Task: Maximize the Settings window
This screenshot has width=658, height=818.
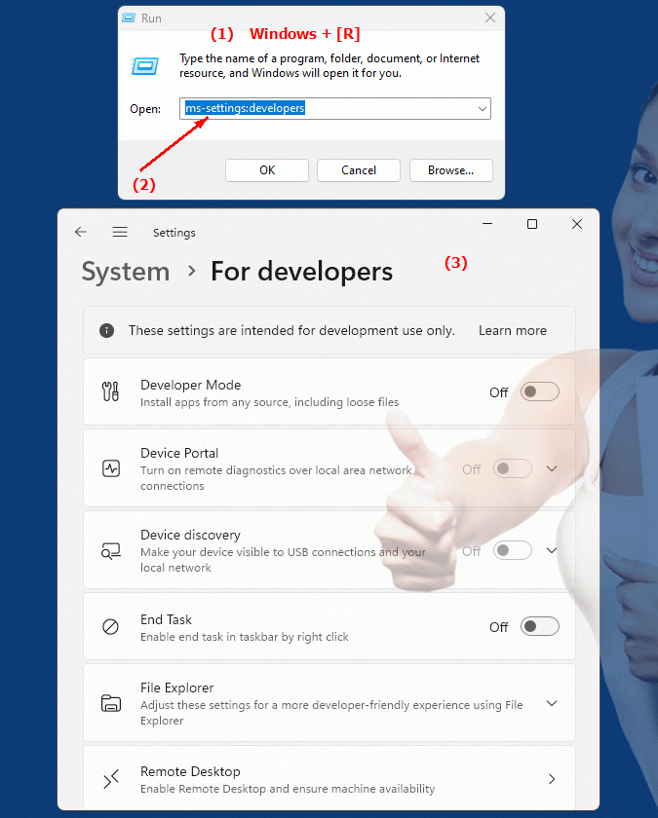Action: pos(532,224)
